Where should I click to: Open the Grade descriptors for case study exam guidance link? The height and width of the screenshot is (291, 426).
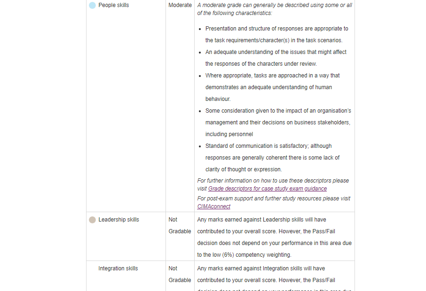tap(267, 189)
